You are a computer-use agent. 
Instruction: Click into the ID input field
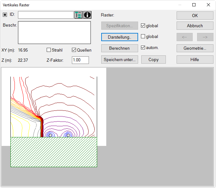click(x=46, y=15)
